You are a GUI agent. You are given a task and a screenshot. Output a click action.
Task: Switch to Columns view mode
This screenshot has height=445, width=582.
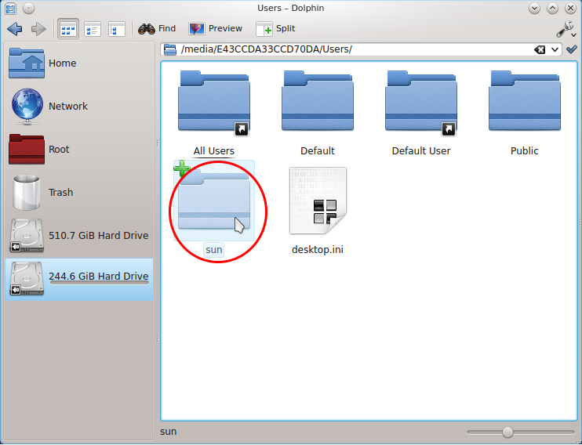coord(117,29)
